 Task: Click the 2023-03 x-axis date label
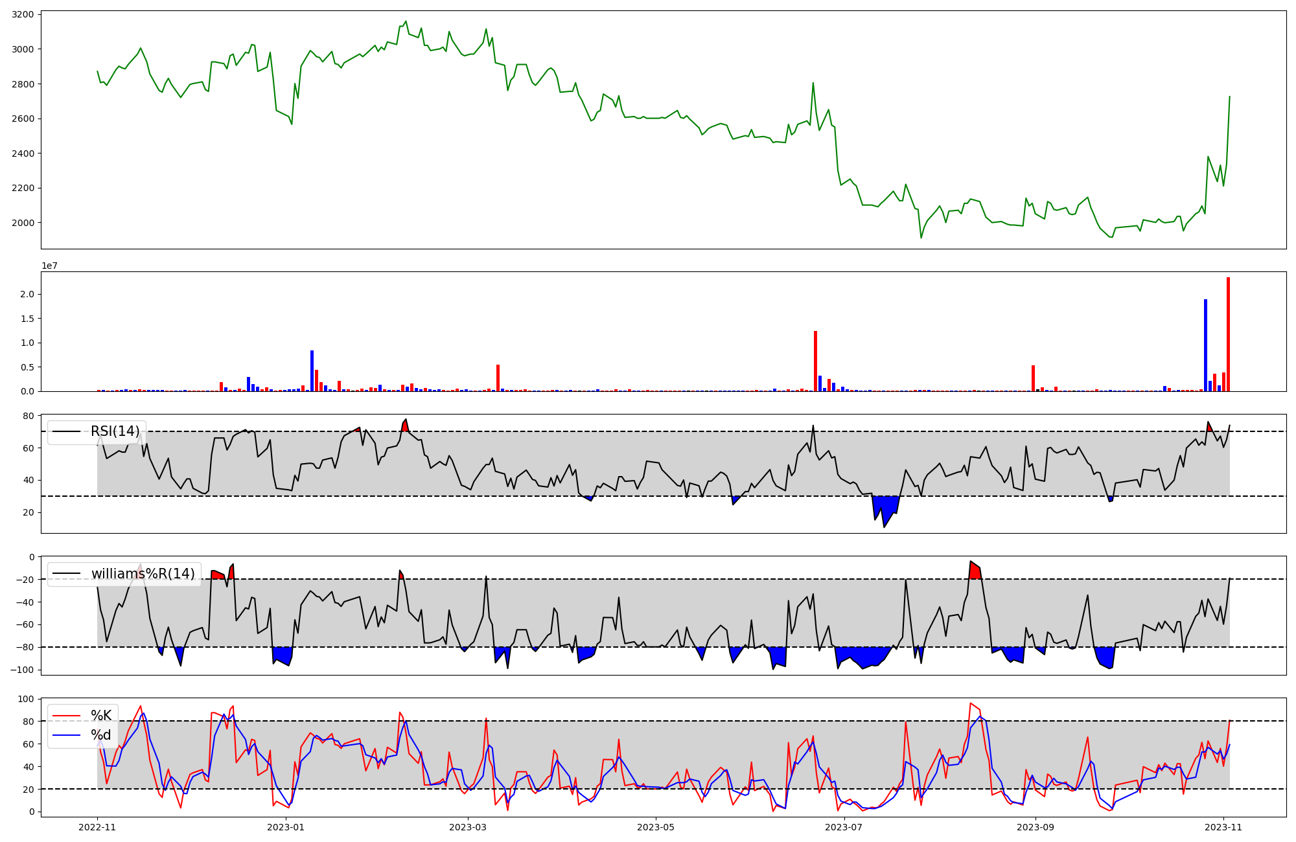pyautogui.click(x=467, y=827)
